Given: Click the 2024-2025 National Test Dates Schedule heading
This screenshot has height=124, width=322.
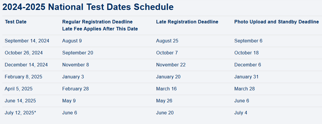Looking at the screenshot, I should (88, 7).
